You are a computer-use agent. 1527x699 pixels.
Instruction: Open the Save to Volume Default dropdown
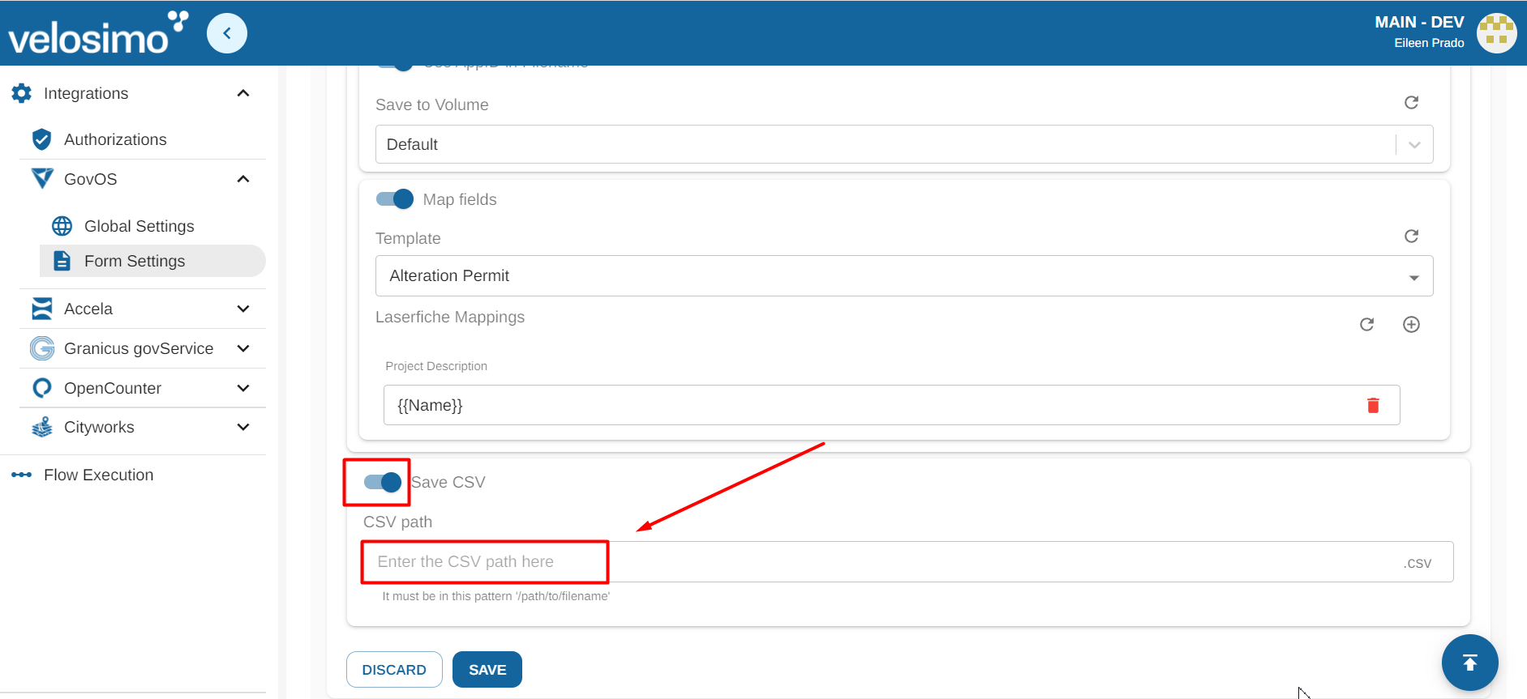[904, 144]
